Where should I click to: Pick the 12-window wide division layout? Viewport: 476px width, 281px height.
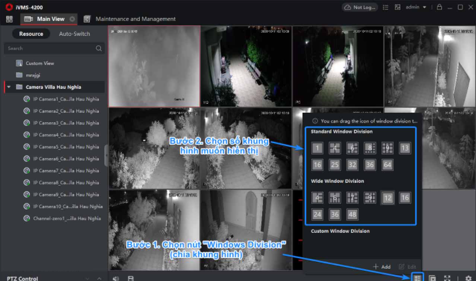coord(387,197)
